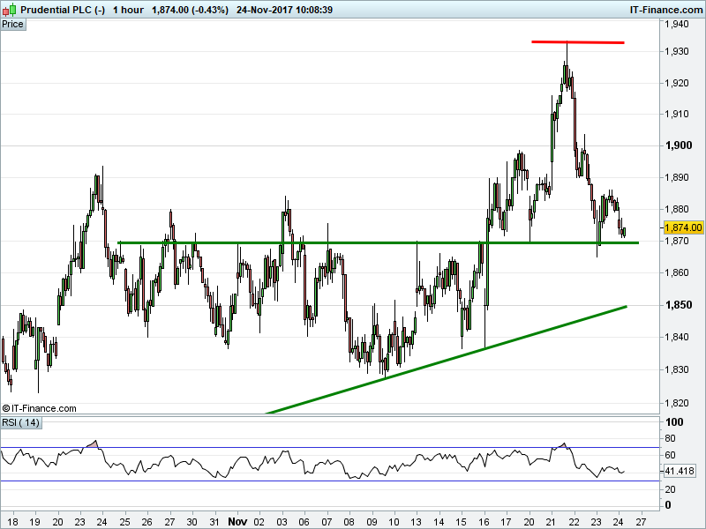Click the RSI axis label 60
706x529 pixels.
(x=670, y=455)
